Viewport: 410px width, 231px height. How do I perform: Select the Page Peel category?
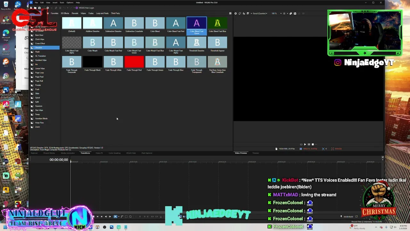click(x=39, y=77)
